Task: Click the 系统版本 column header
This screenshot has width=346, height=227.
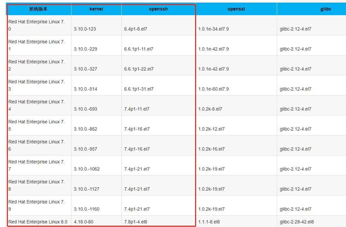Action: (x=38, y=9)
